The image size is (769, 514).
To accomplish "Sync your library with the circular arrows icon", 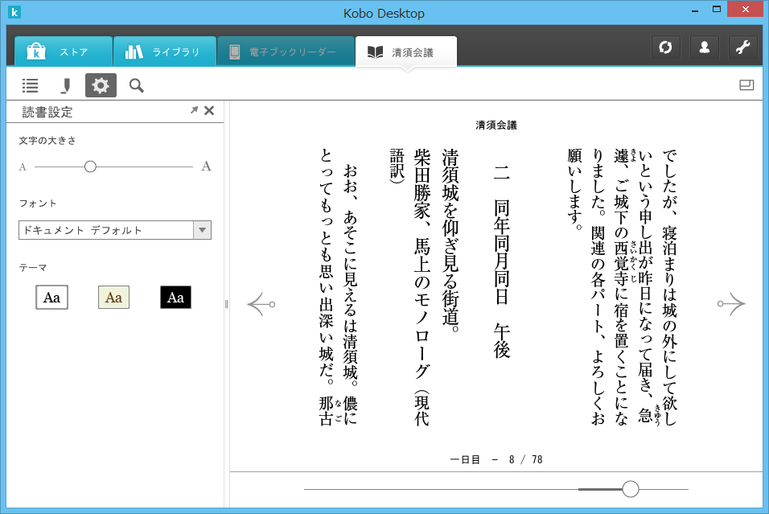I will (665, 47).
